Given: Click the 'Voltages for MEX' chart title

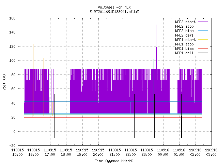Looking at the screenshot, I should click(114, 7).
